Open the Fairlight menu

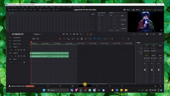click(69, 7)
